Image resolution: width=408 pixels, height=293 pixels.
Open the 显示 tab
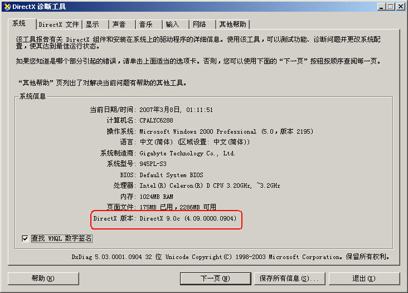[95, 25]
